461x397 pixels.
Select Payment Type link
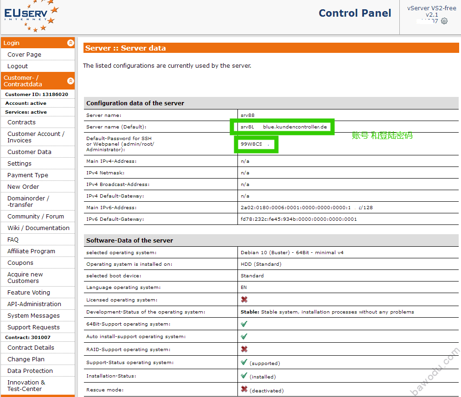[x=28, y=175]
